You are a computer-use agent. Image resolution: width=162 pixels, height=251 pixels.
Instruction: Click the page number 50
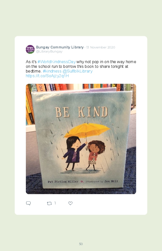81,244
